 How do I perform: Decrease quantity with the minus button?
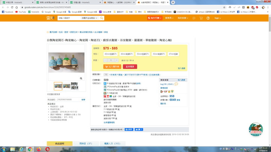coord(105,60)
